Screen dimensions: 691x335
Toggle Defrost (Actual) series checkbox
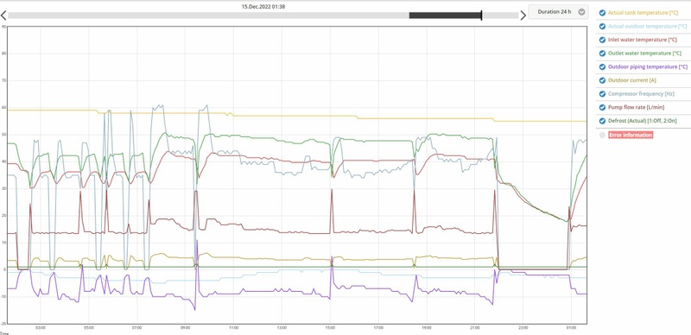click(x=602, y=121)
